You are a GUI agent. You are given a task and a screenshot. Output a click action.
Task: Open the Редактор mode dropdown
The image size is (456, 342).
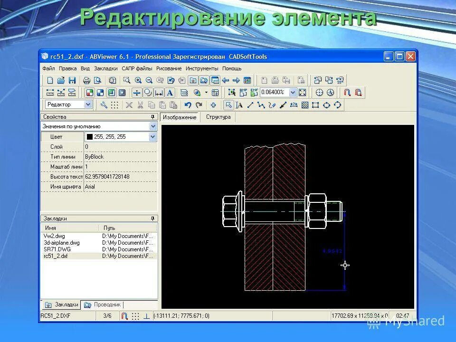click(88, 104)
